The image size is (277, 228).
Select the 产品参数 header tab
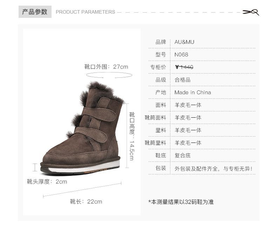35,12
